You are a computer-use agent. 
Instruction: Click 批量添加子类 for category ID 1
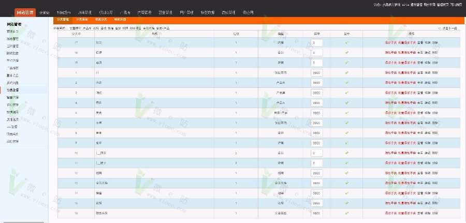pyautogui.click(x=407, y=73)
